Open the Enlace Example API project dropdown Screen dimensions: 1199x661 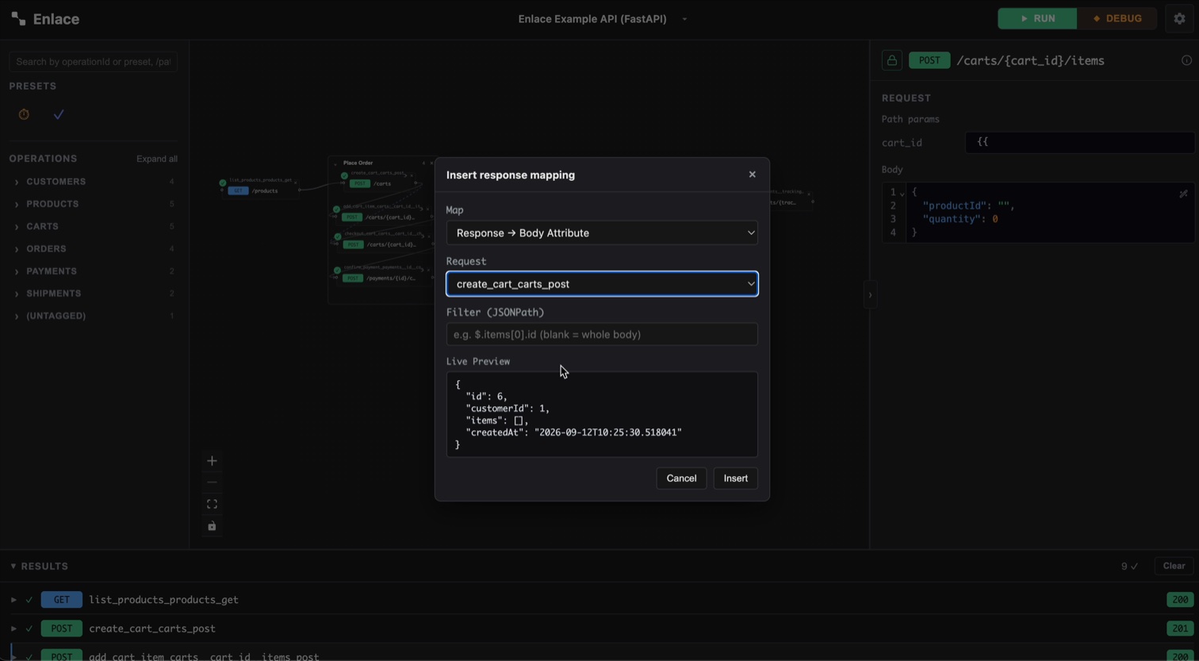[602, 18]
